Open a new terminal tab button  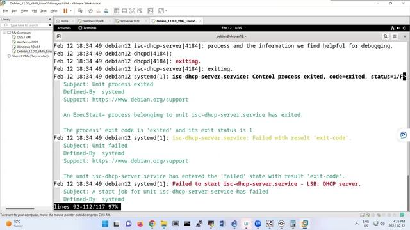[x=59, y=36]
